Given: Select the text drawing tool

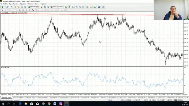Looking at the screenshot, I should point(26,10).
